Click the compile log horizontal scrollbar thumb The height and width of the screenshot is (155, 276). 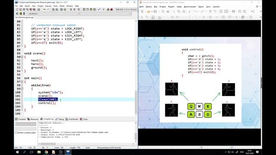tap(48, 144)
